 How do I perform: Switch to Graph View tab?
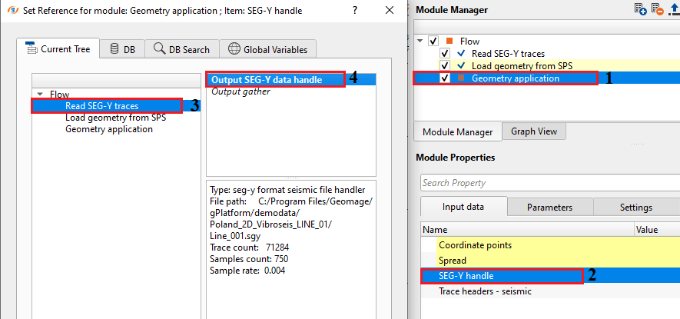(534, 131)
